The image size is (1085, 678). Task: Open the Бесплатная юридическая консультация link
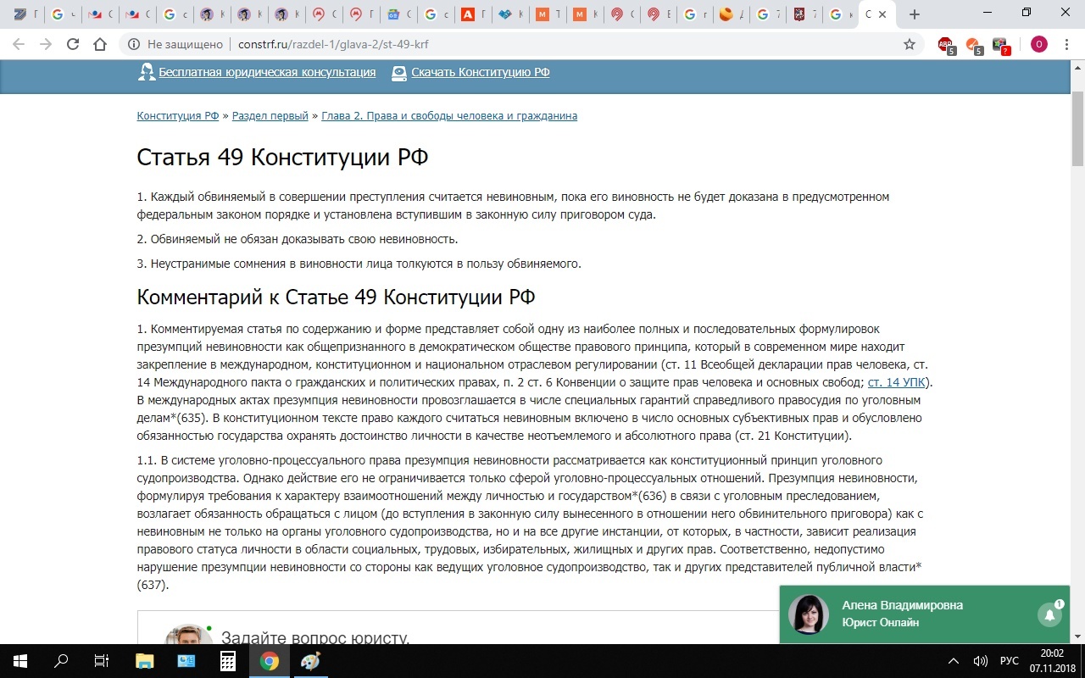click(267, 72)
